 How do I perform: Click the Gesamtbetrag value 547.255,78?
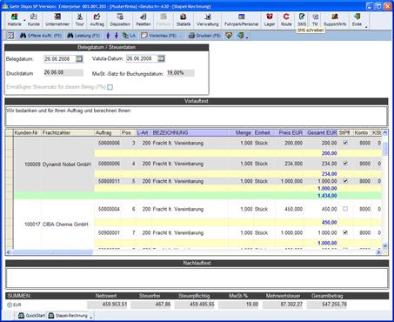(327, 305)
